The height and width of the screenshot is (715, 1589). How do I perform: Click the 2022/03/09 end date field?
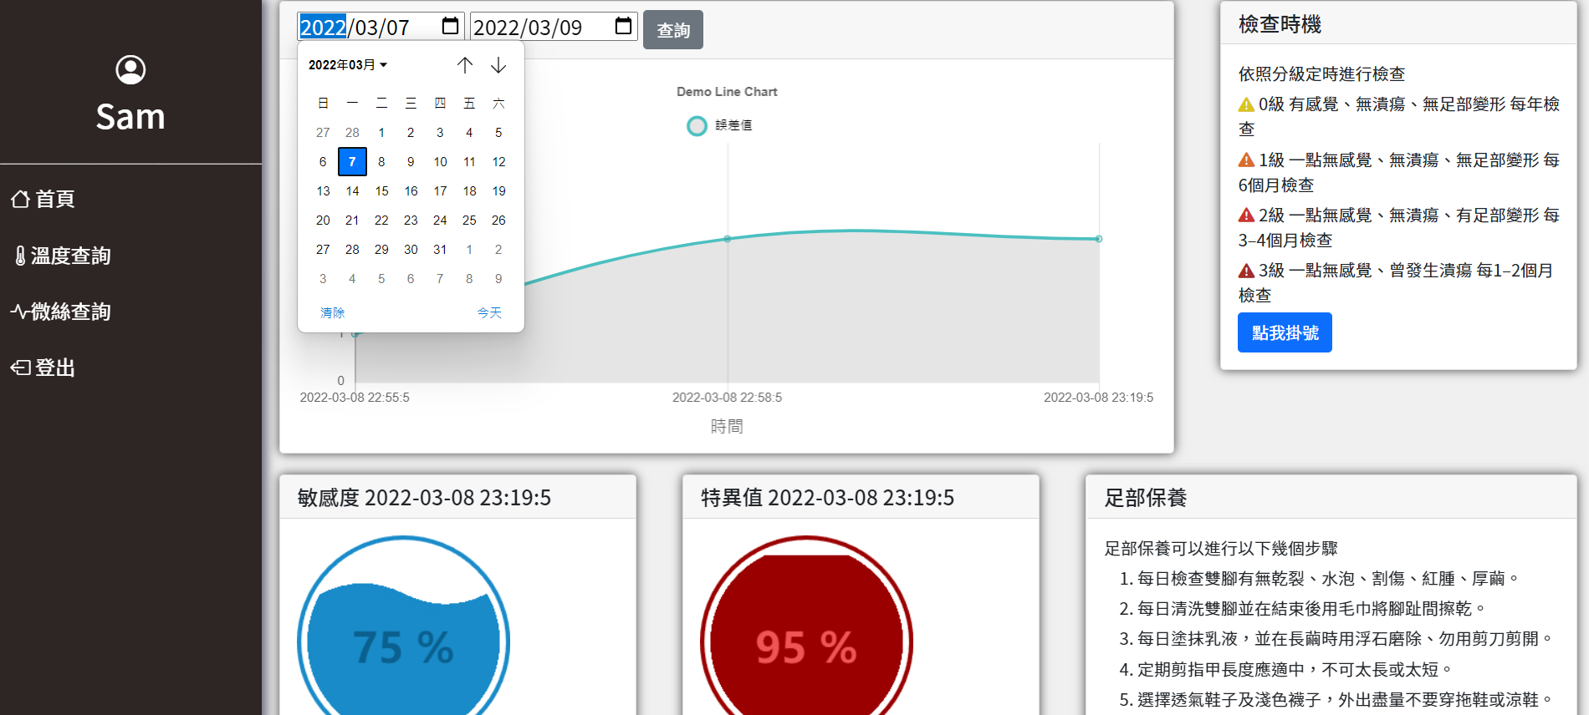[535, 28]
